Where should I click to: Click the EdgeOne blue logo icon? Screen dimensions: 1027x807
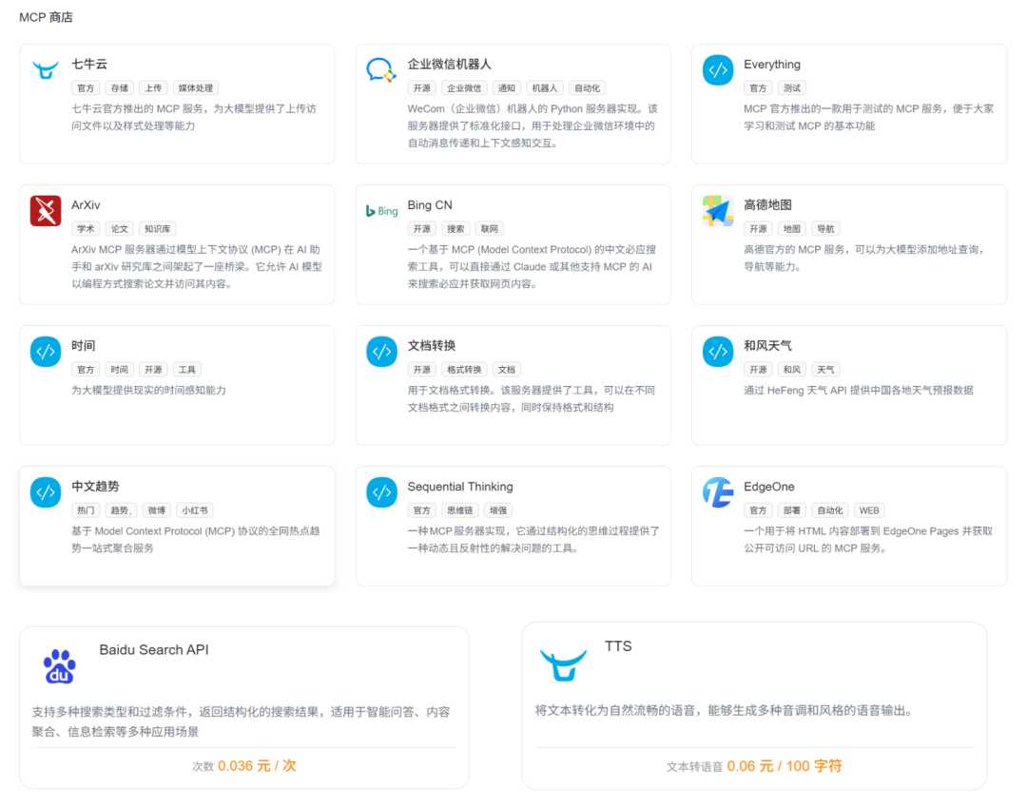coord(718,492)
